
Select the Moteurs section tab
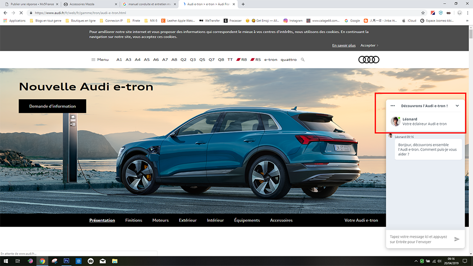coord(160,220)
